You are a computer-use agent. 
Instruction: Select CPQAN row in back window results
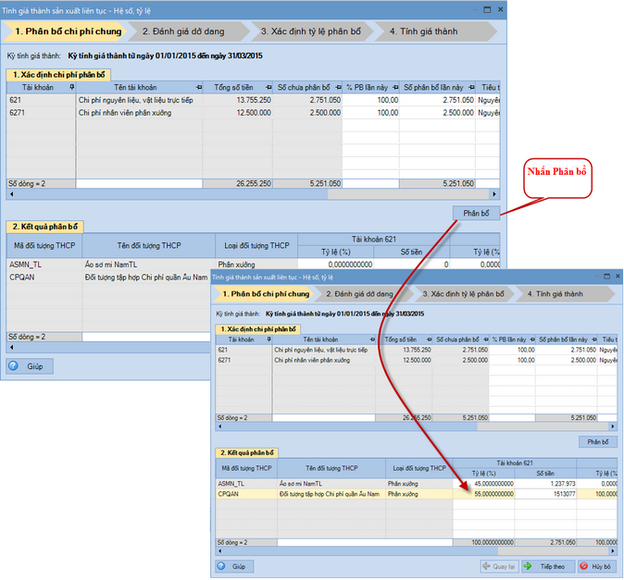(x=108, y=278)
